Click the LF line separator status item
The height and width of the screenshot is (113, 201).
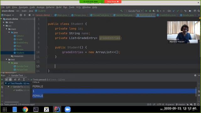coord(154,105)
